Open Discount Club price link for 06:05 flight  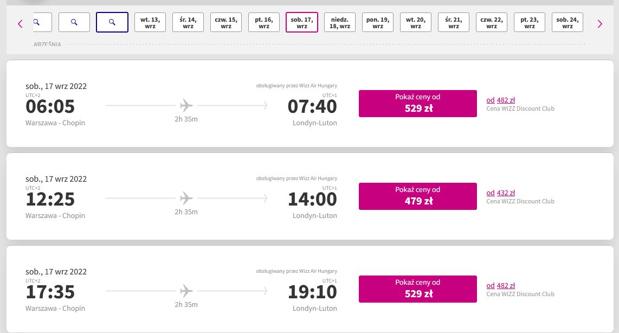[501, 100]
